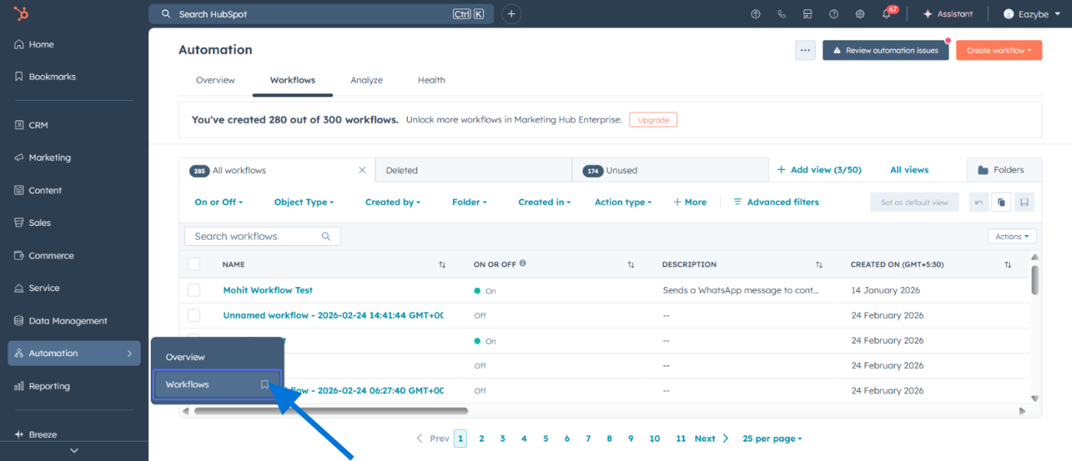Open the 25 per page dropdown
1072x461 pixels.
coord(772,438)
